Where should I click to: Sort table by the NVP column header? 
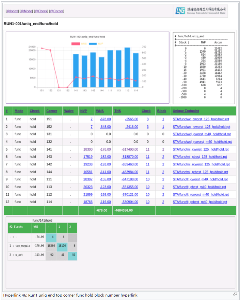(x=83, y=111)
